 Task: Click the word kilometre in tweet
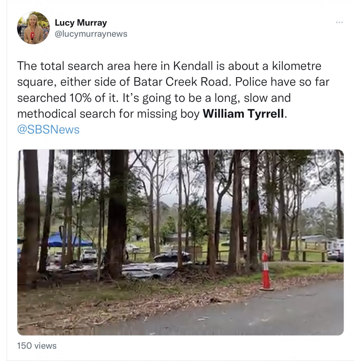pos(297,66)
